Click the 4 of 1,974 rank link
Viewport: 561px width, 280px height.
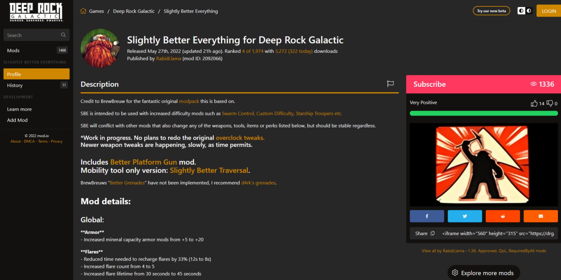pos(253,51)
